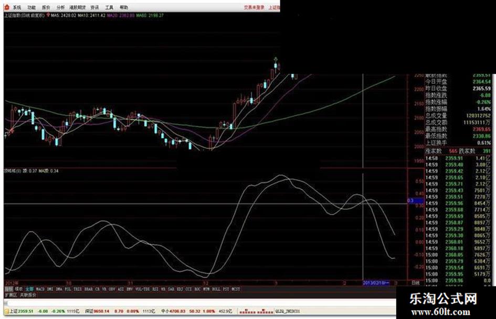Click the blue 0.3 axis value label
496x319 pixels.
415,201
